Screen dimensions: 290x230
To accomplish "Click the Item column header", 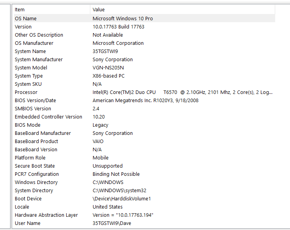I will (19, 10).
